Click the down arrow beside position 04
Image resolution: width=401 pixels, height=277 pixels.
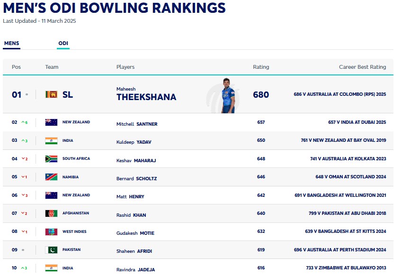coord(22,159)
